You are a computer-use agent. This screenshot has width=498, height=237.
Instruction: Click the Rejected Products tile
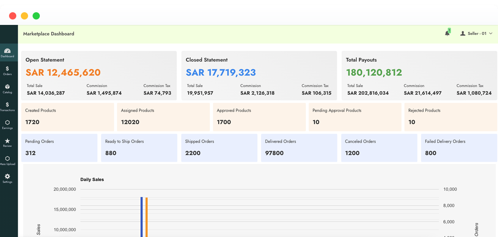coord(450,117)
